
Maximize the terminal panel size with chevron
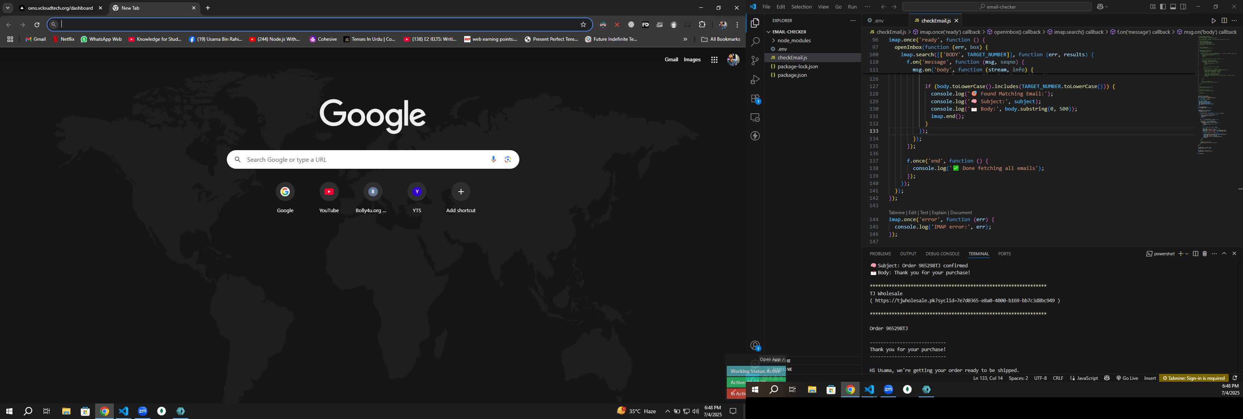(1224, 254)
